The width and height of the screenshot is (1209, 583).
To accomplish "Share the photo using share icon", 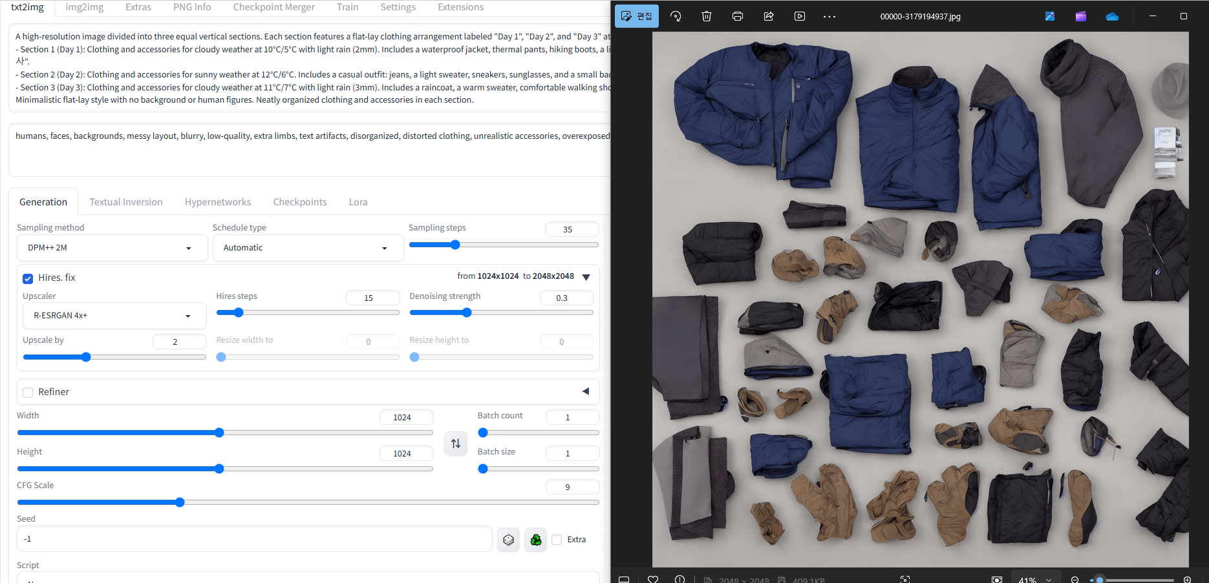I will pyautogui.click(x=769, y=16).
